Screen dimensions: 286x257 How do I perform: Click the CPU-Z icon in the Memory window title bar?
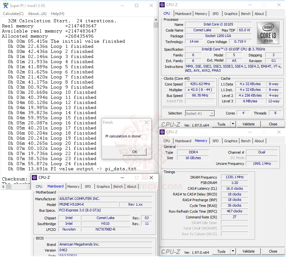pos(162,132)
